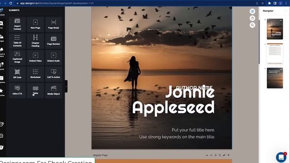This screenshot has width=290, height=163.
Task: Add a Worksheet element
Action: coord(35,74)
